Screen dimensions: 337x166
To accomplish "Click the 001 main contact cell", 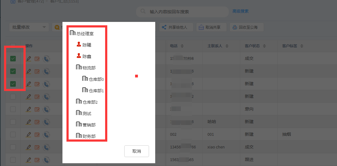I will (x=211, y=135).
